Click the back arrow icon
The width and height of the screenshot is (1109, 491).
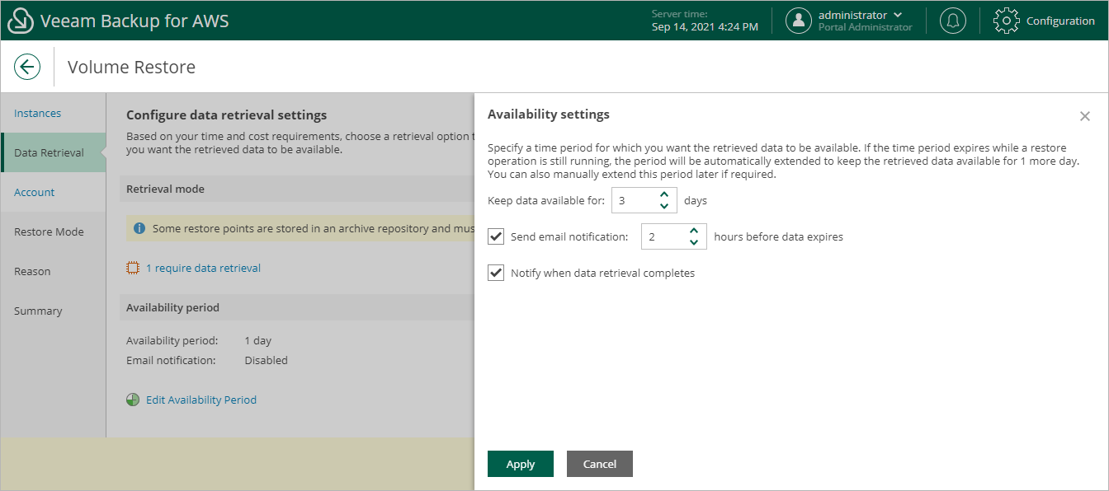click(x=27, y=67)
